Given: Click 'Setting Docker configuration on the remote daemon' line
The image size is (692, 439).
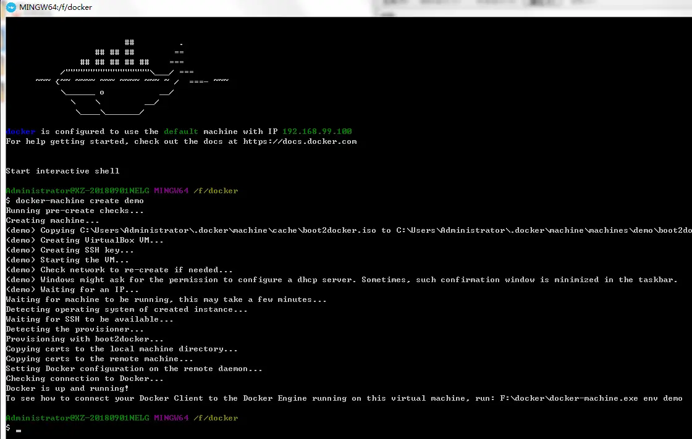Looking at the screenshot, I should (x=134, y=369).
